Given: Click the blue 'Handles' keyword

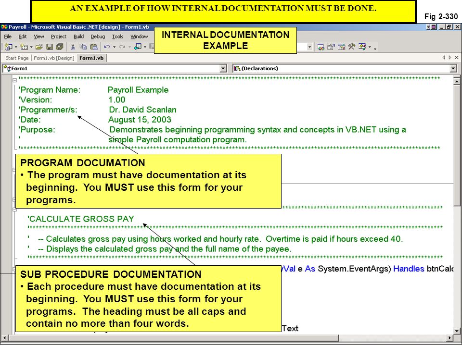Looking at the screenshot, I should [x=409, y=269].
